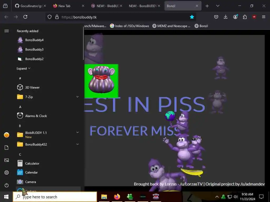This screenshot has height=202, width=270.
Task: Expand the Start menu hamburger navigation
Action: tap(7, 31)
